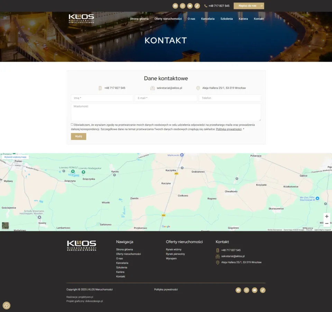Open Kontakt in header menu
The width and height of the screenshot is (332, 312).
[259, 19]
